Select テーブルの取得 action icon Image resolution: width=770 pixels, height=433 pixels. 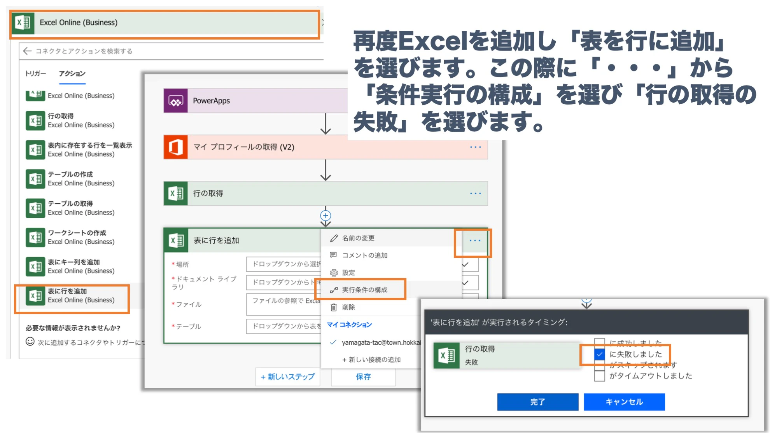(35, 208)
